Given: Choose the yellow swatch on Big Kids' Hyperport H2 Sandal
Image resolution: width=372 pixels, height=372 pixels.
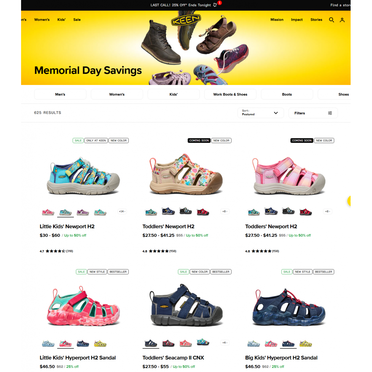Looking at the screenshot, I should pos(306,343).
